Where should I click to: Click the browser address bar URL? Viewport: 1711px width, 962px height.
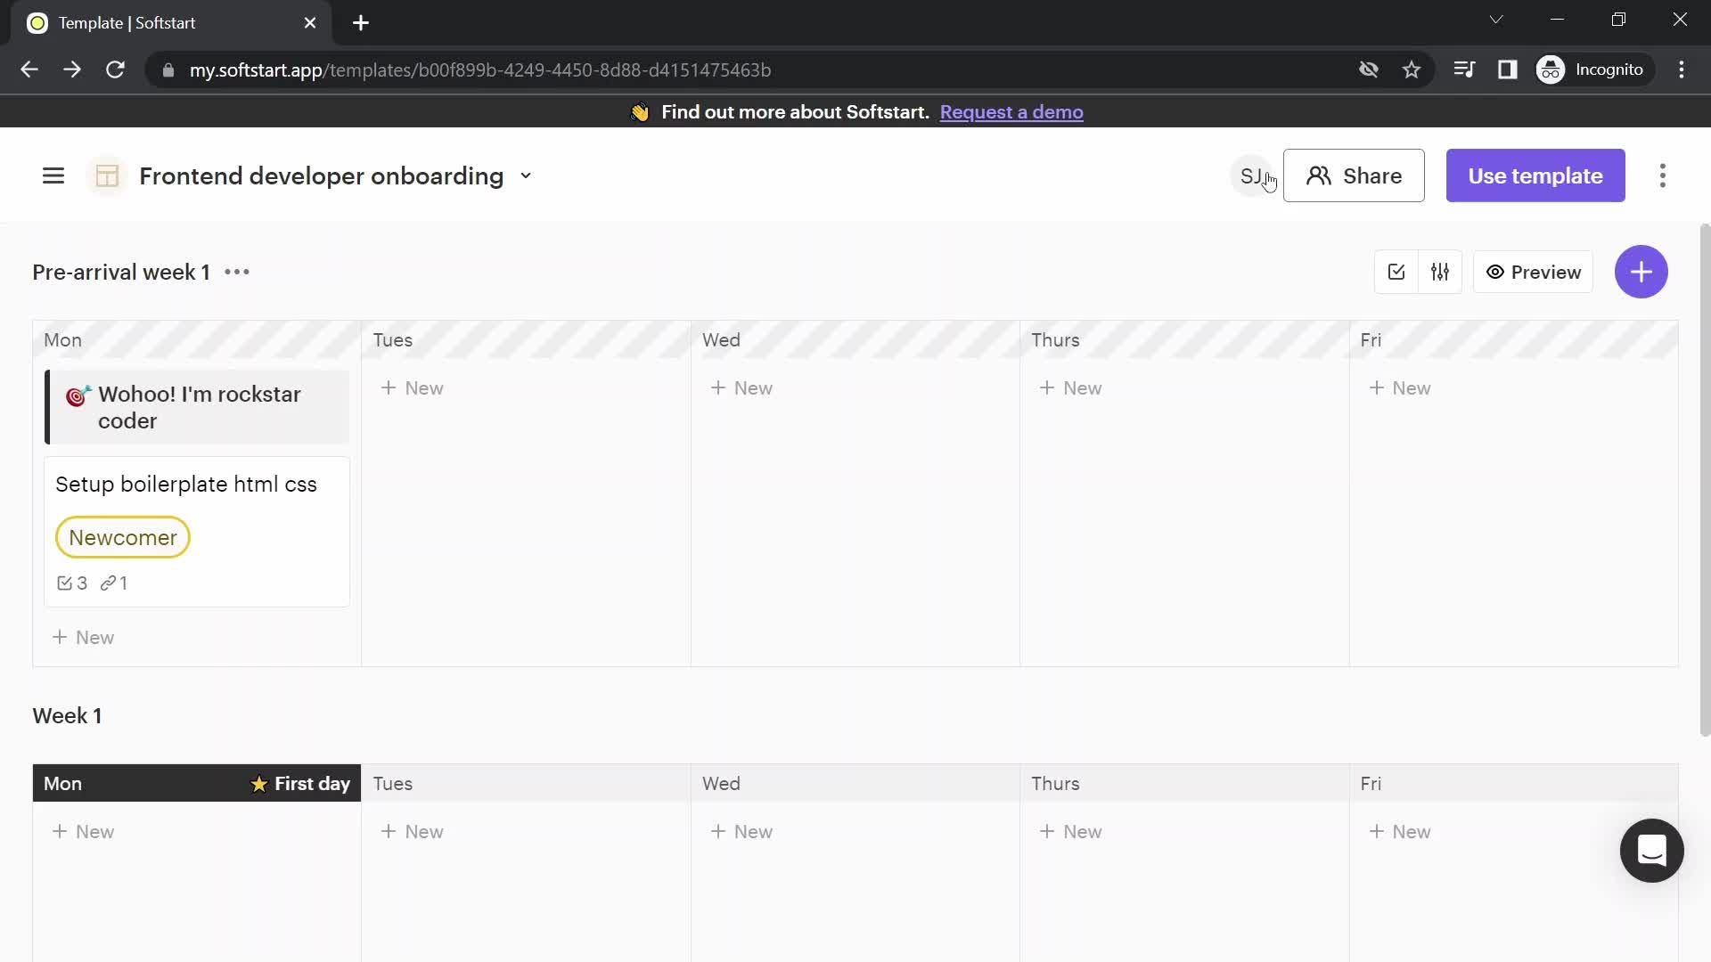tap(480, 69)
